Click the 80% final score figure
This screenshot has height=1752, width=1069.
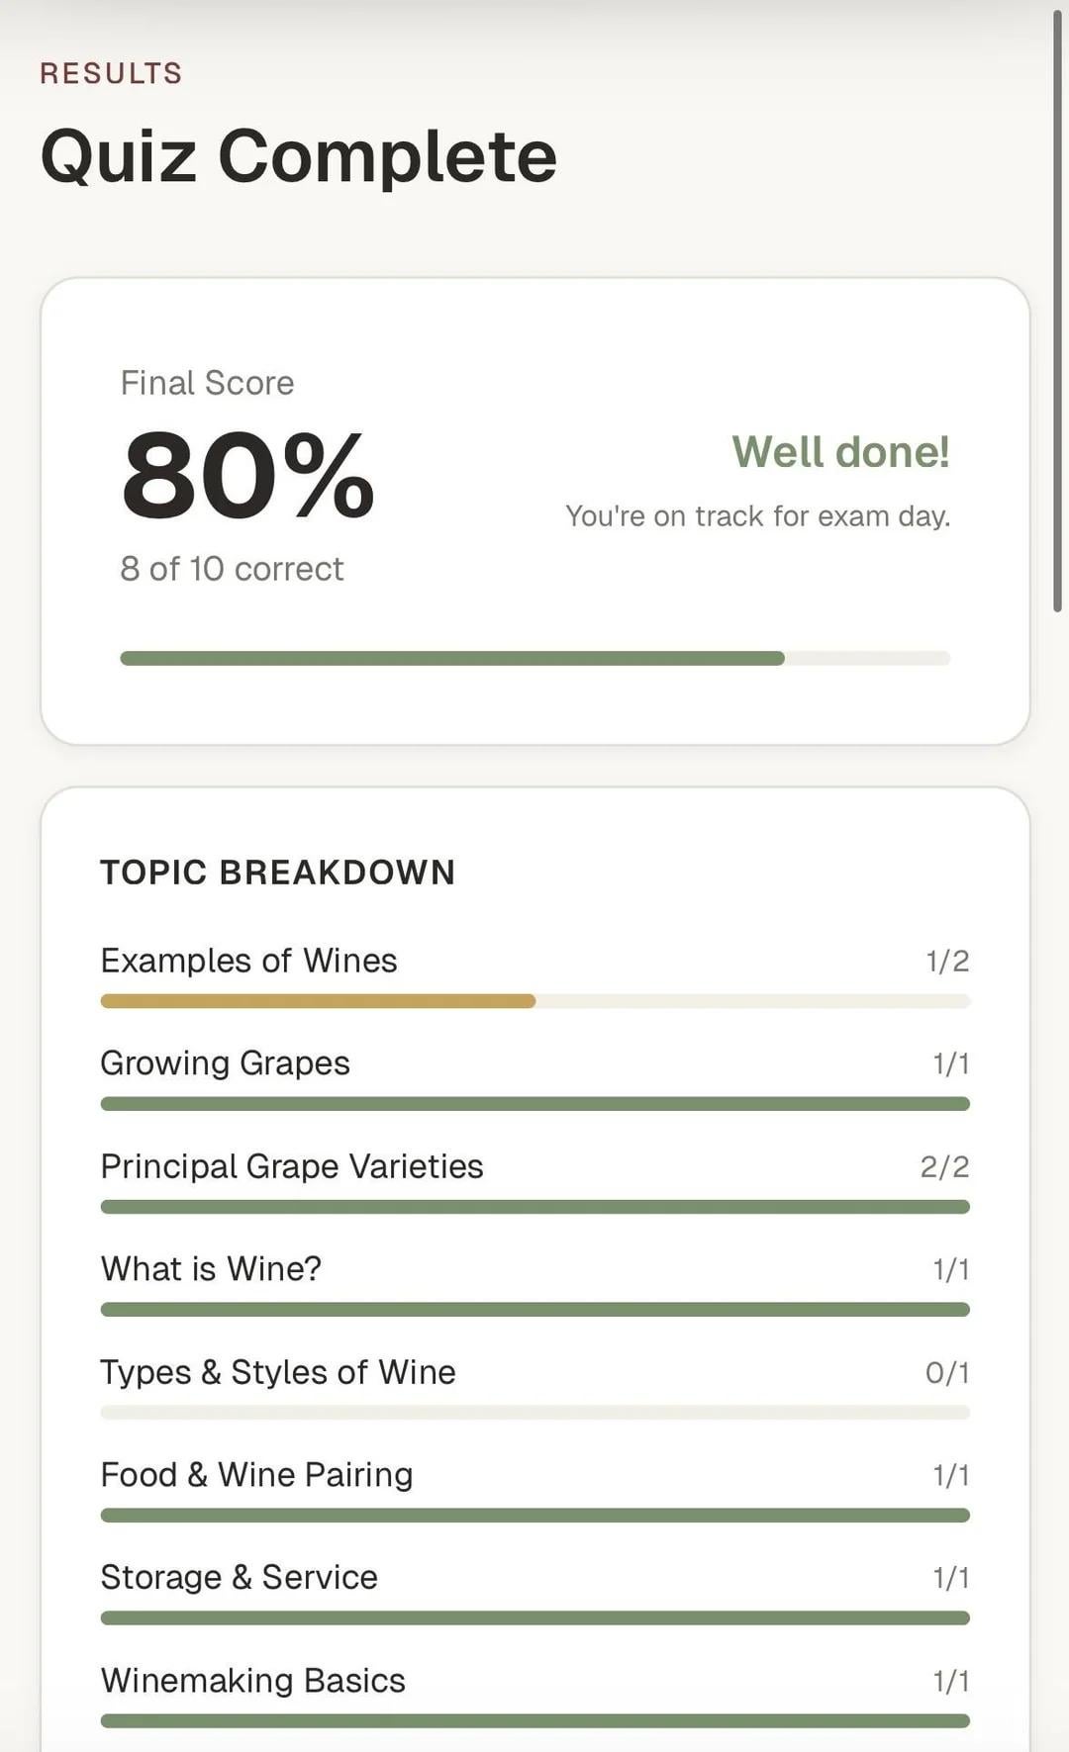click(247, 477)
